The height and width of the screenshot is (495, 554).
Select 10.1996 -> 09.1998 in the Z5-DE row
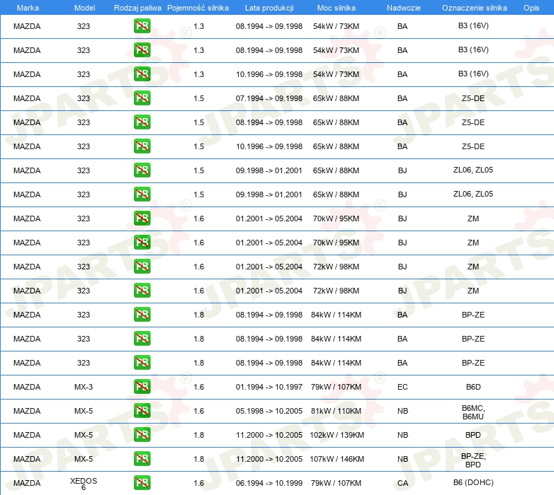point(269,146)
